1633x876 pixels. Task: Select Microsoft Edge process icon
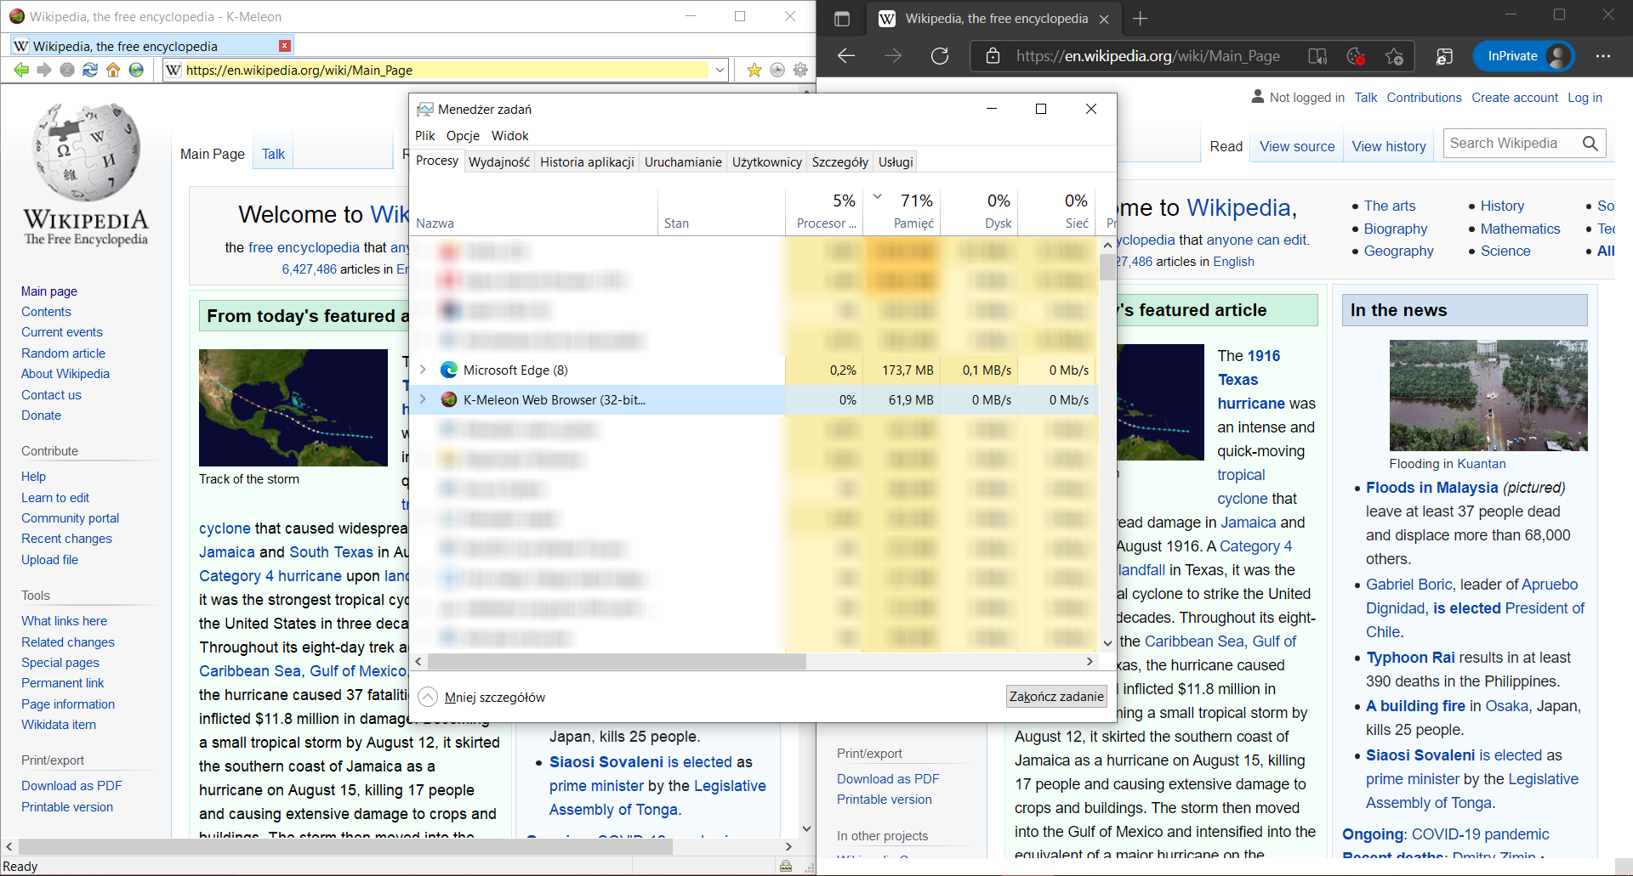click(x=448, y=370)
